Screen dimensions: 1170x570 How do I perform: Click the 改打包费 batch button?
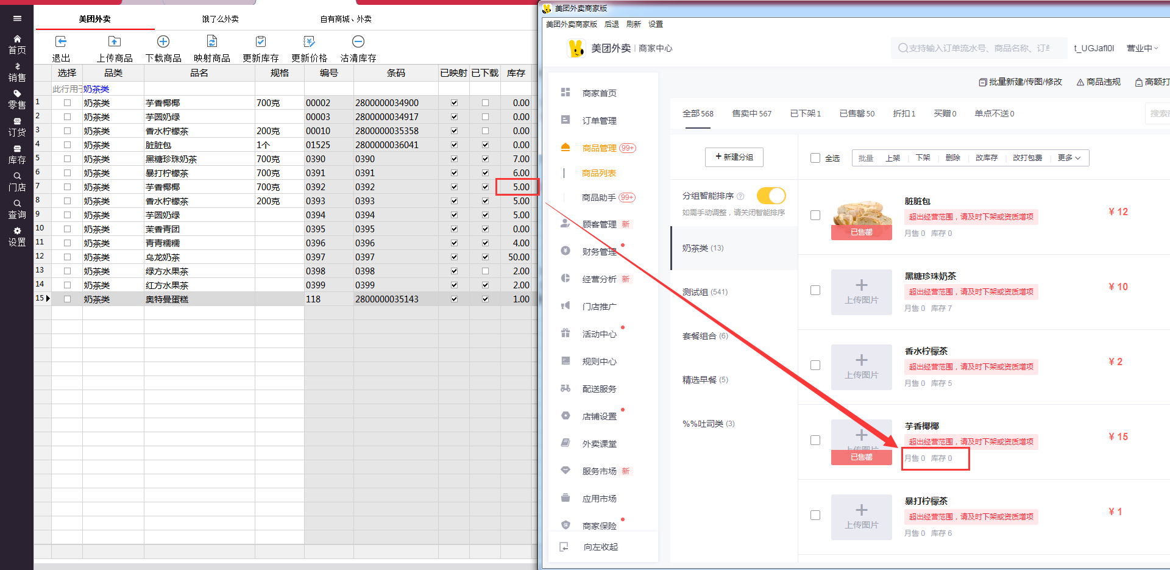[x=1027, y=158]
